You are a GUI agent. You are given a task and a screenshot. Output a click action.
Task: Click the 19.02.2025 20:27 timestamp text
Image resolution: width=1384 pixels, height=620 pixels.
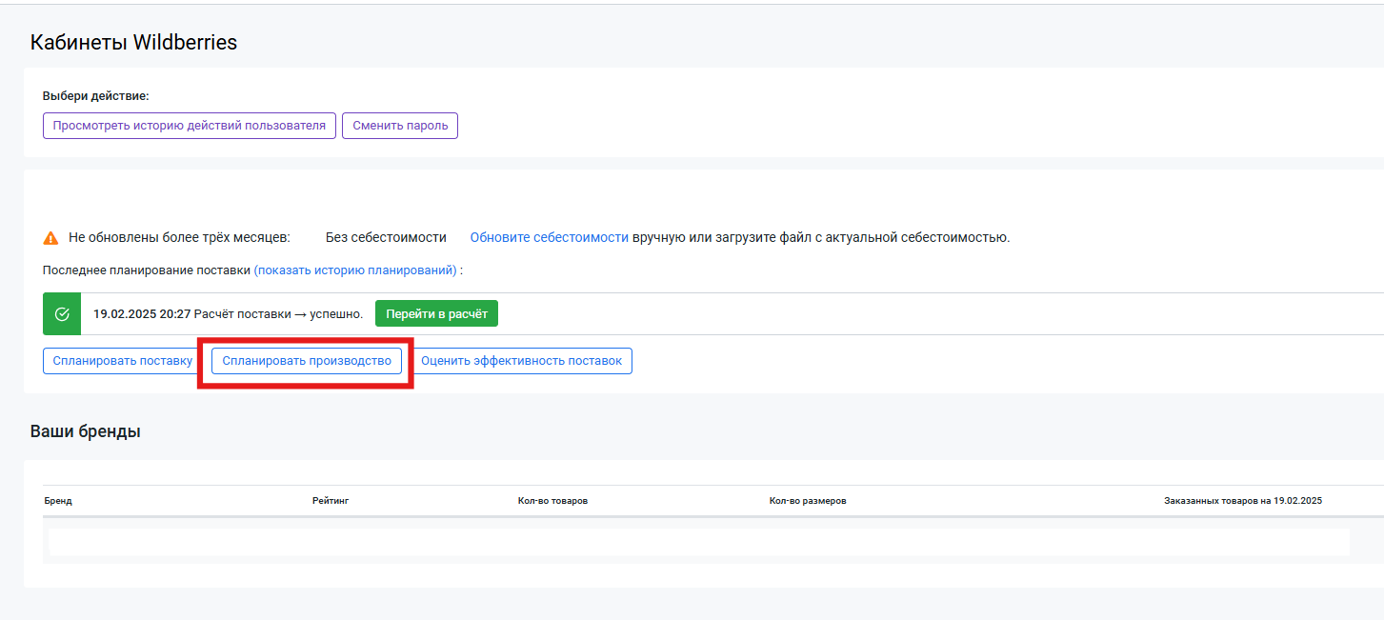click(x=142, y=313)
